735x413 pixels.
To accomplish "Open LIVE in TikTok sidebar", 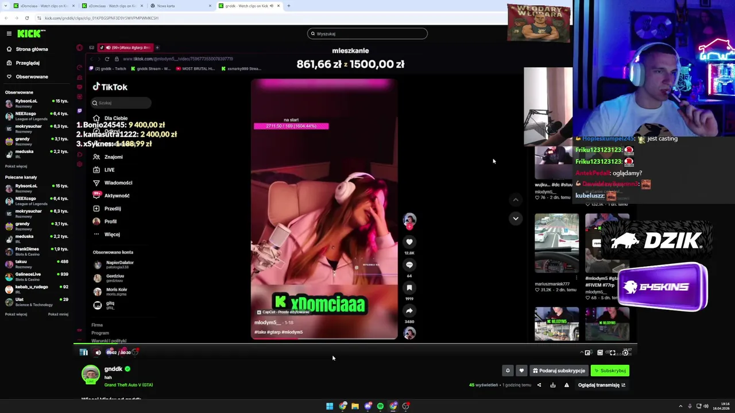I will 103,170.
